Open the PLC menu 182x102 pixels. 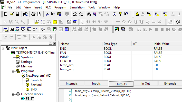48,7
